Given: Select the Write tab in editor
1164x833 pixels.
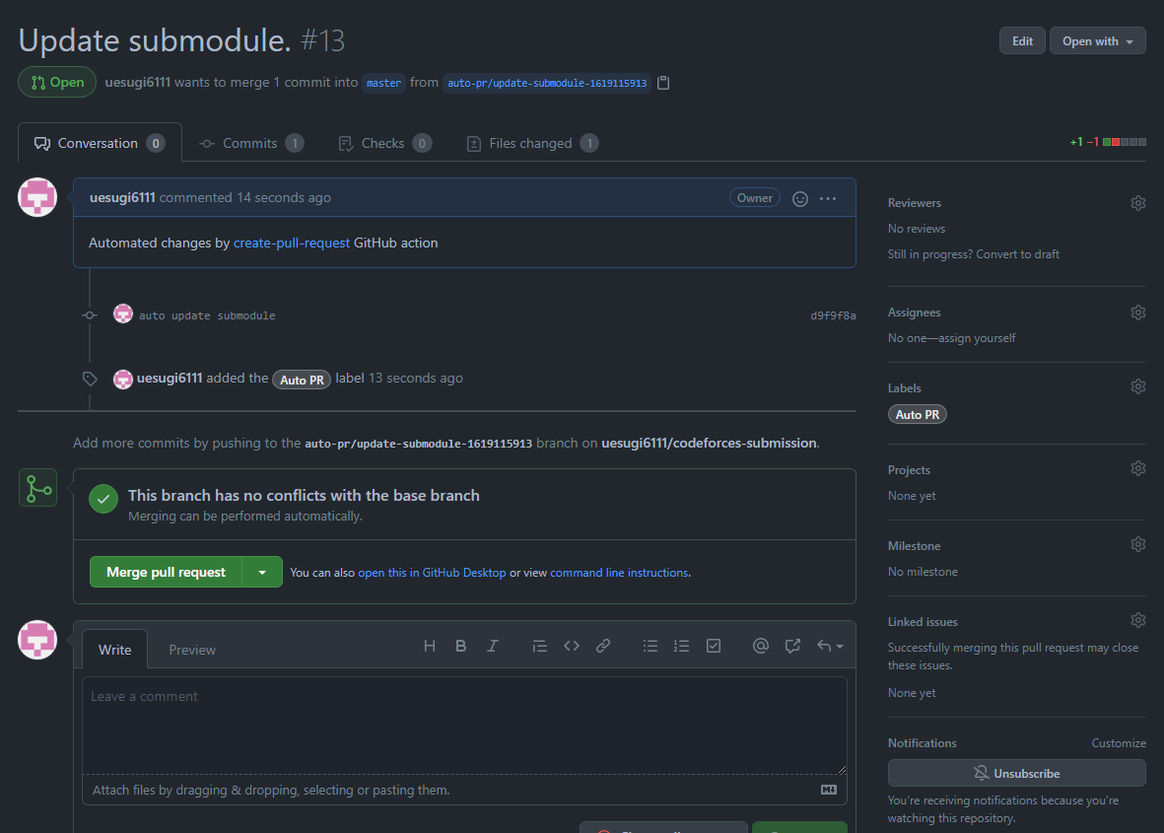Looking at the screenshot, I should click(x=114, y=650).
